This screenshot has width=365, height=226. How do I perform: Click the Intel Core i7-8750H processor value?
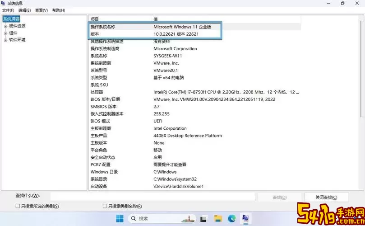[226, 92]
